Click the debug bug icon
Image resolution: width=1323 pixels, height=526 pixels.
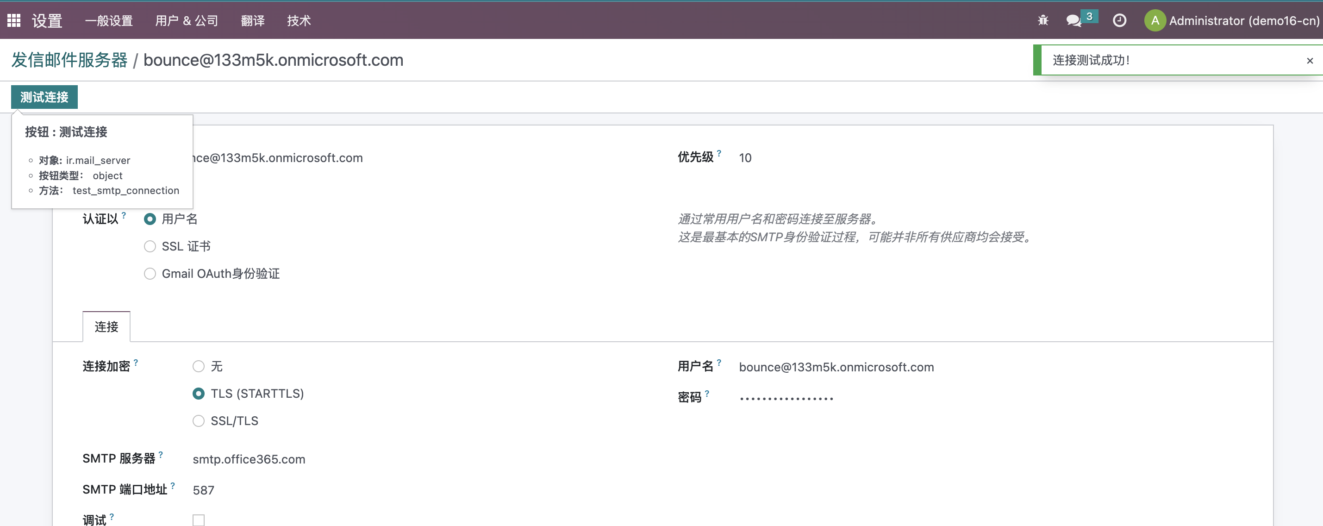(1042, 20)
